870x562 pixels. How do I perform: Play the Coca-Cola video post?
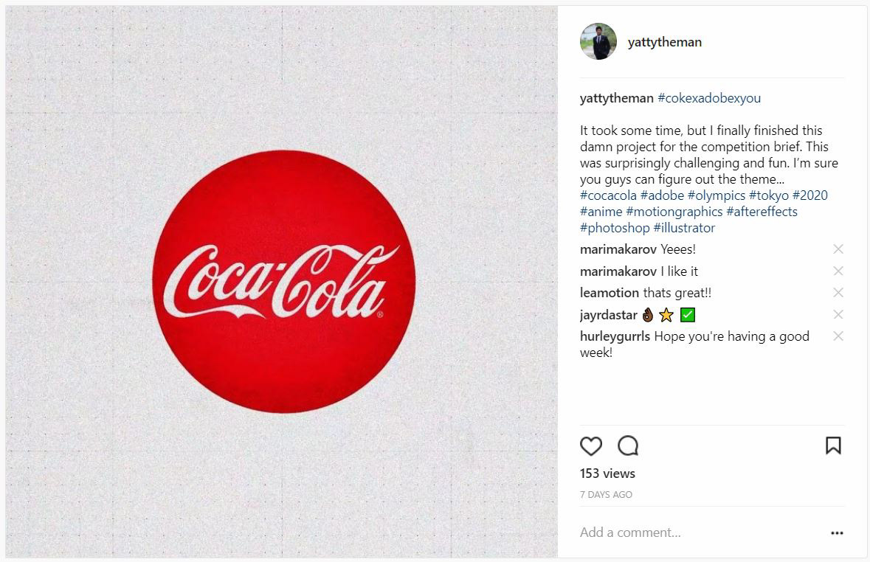[282, 283]
